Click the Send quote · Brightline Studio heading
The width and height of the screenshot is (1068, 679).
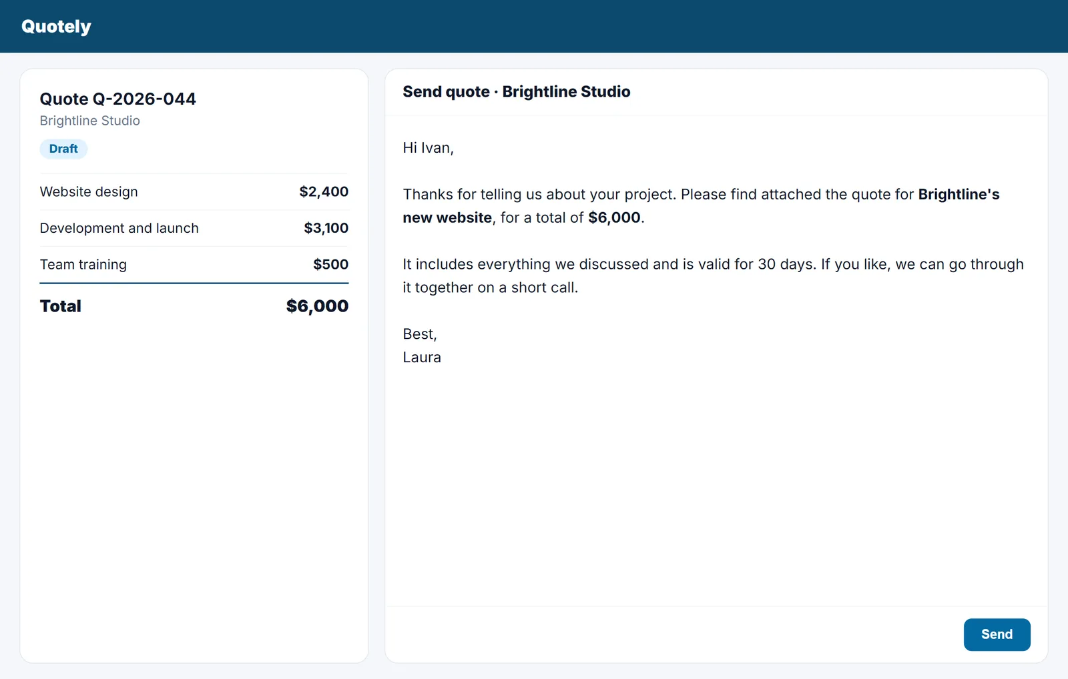point(516,92)
